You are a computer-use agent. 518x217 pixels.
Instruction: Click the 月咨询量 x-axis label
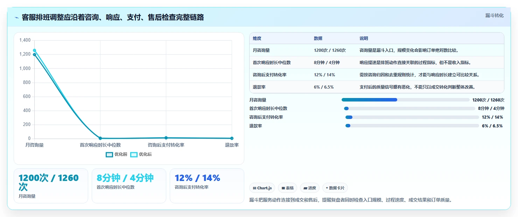click(x=34, y=145)
